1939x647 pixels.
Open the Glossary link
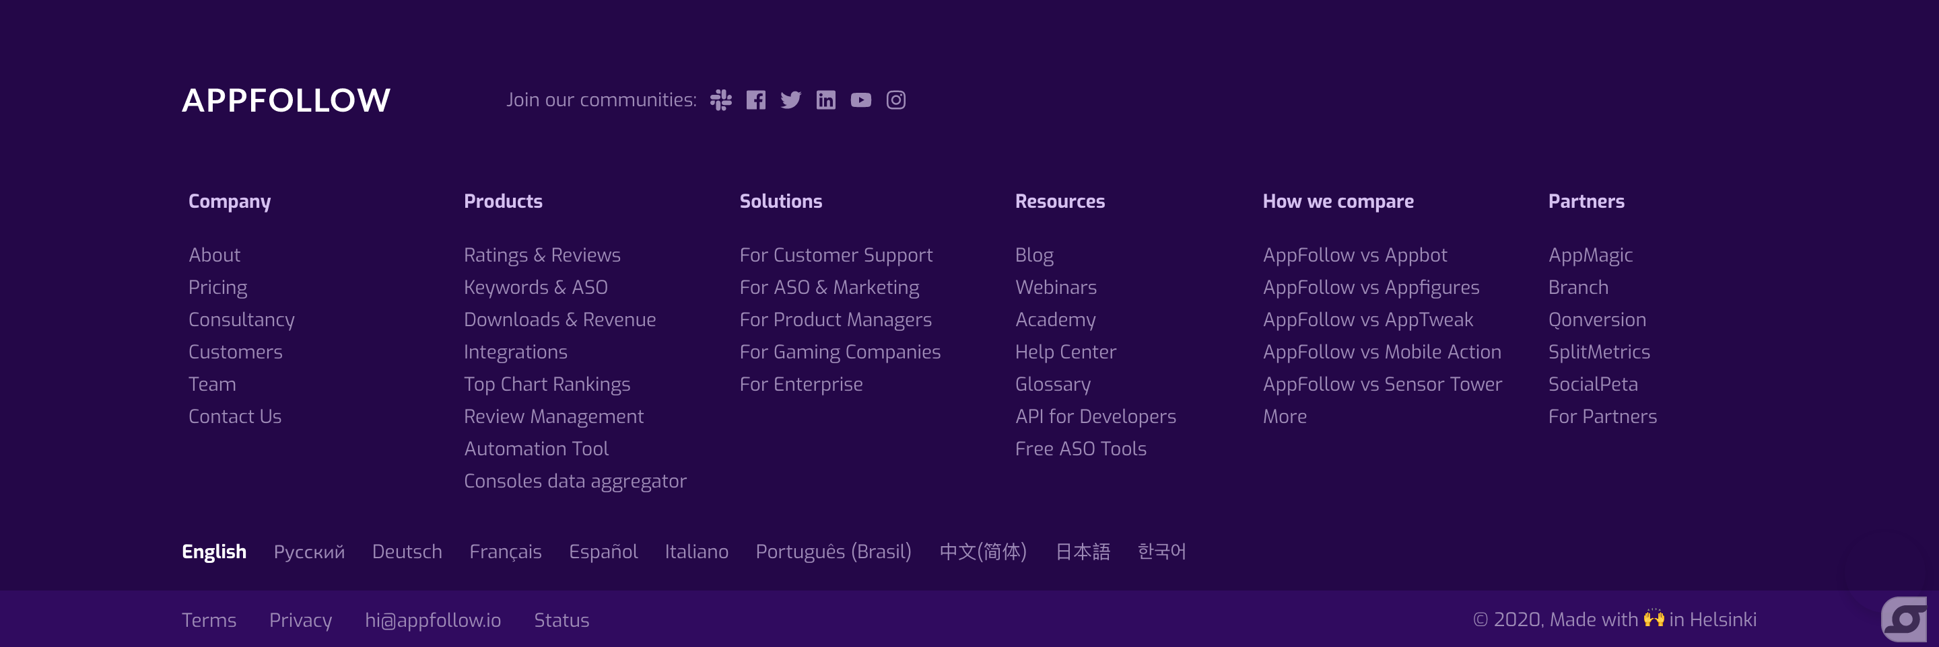click(1053, 385)
